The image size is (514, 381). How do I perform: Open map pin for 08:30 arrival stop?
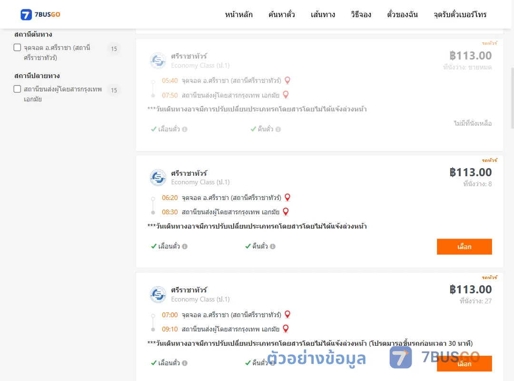pos(286,211)
